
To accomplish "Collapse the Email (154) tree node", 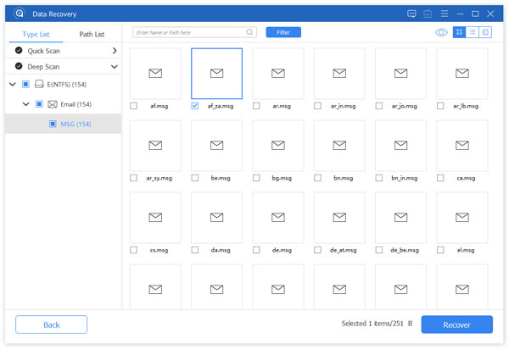I will pos(25,104).
